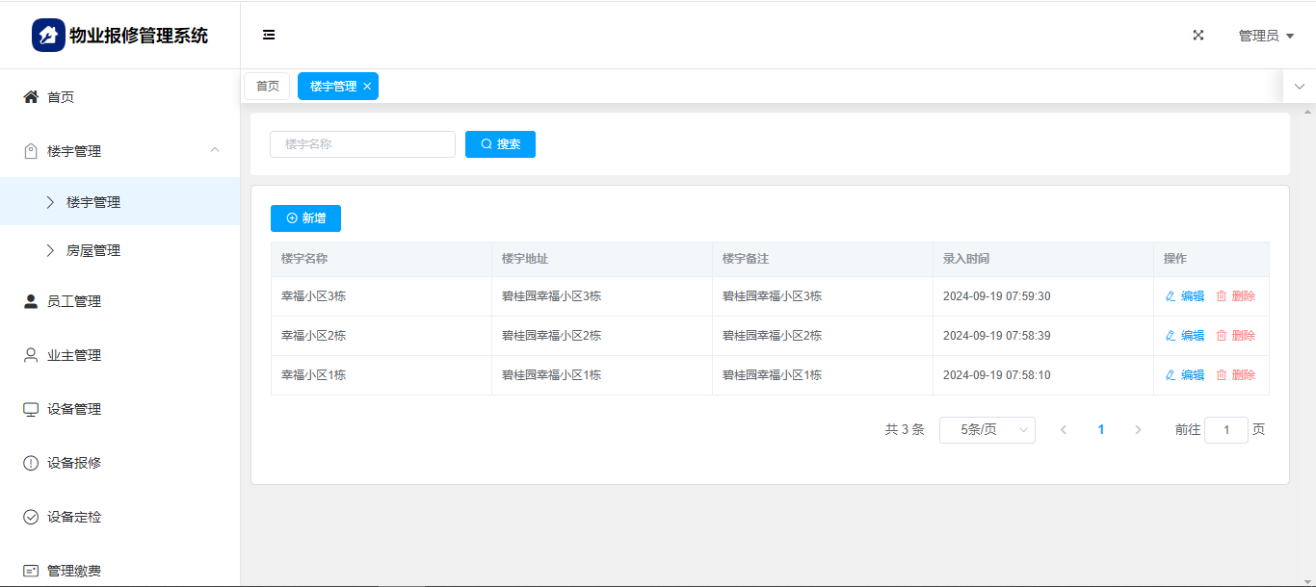Expand the tabs dropdown arrow at right
1316x587 pixels.
pyautogui.click(x=1299, y=87)
